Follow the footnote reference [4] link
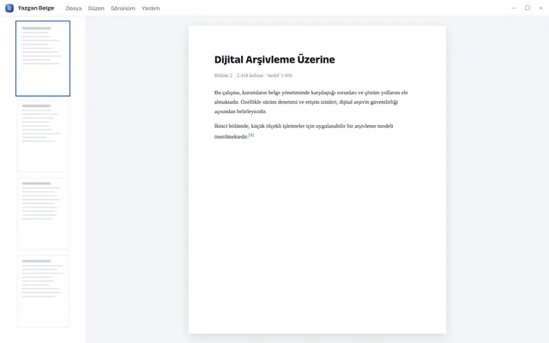The image size is (549, 343). point(251,135)
